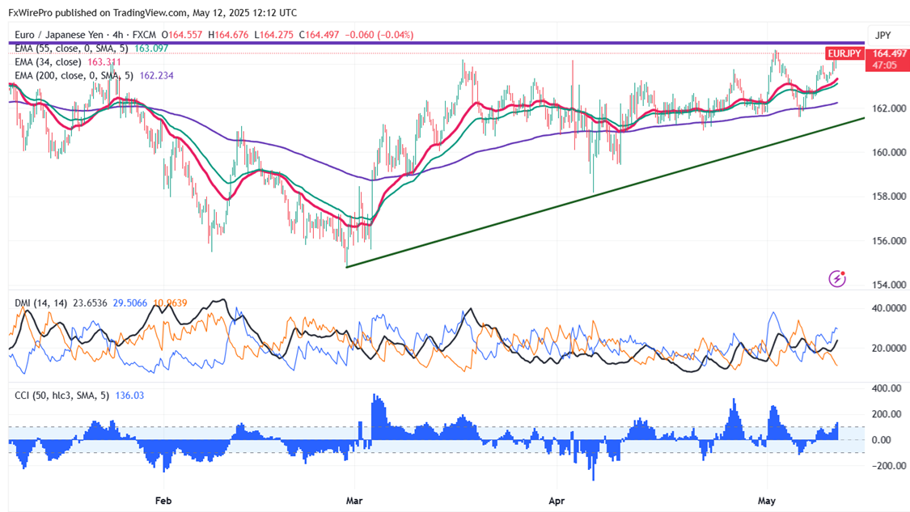Click the countdown timer 47:05

(884, 65)
